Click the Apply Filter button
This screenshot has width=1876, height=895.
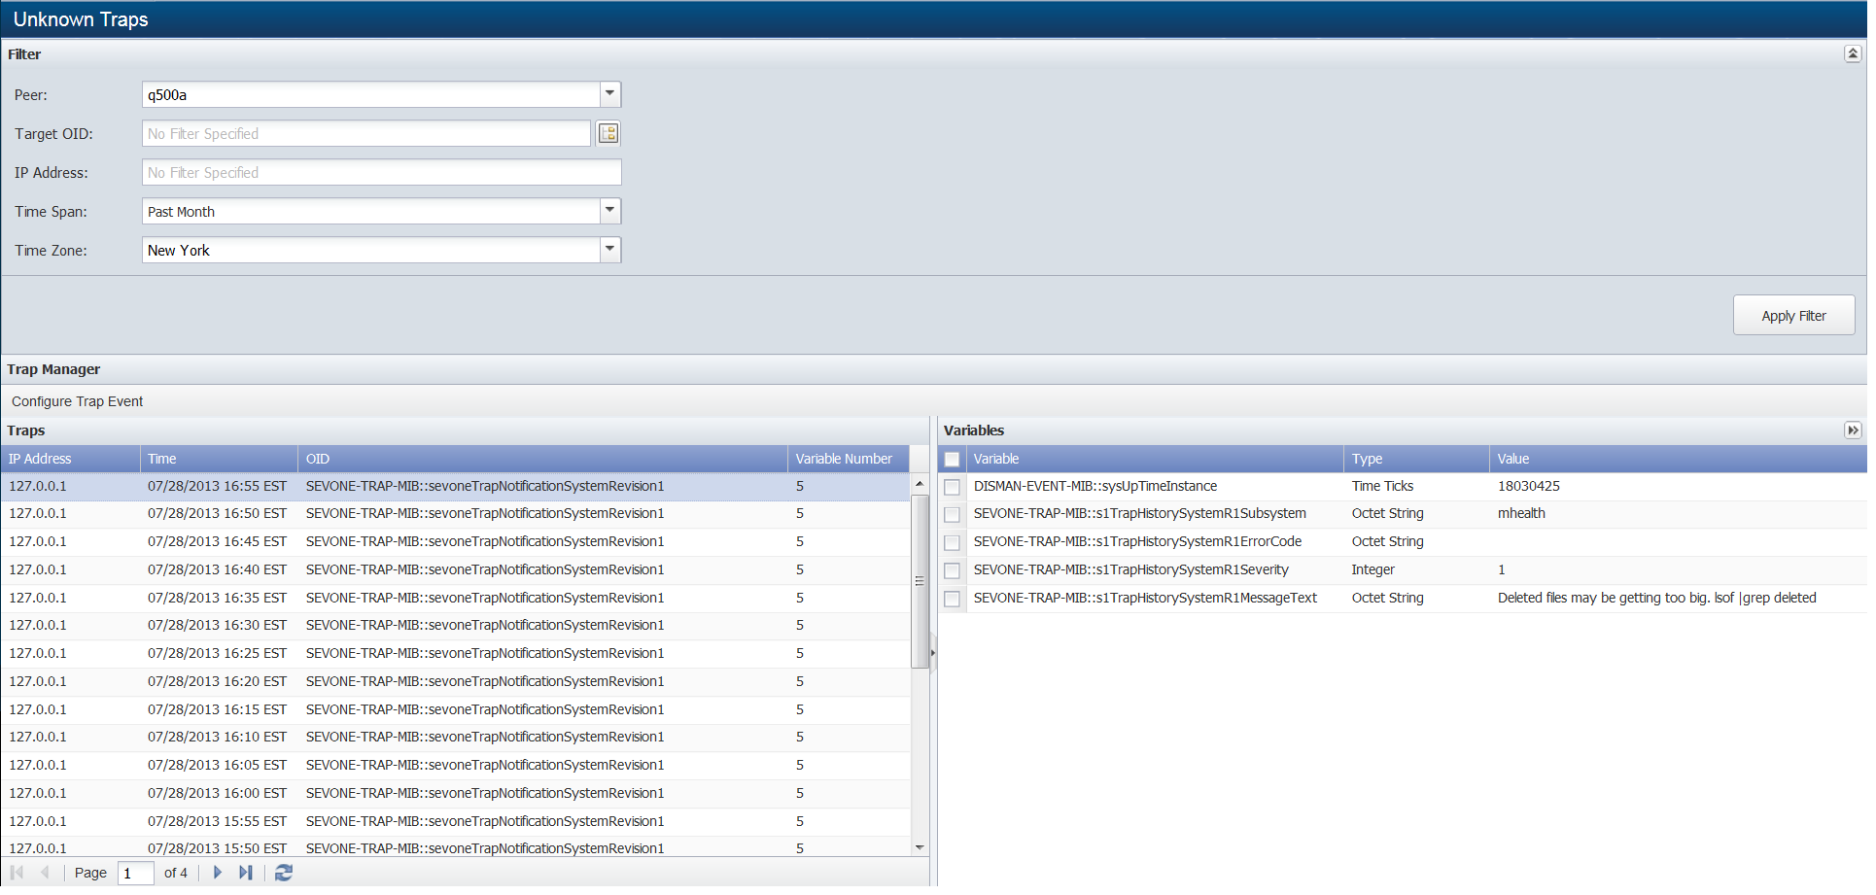point(1793,316)
